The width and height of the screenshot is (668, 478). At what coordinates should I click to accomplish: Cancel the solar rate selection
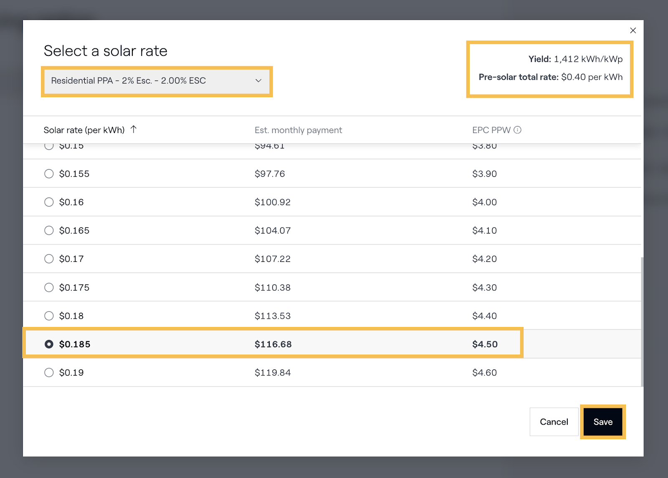(x=554, y=422)
